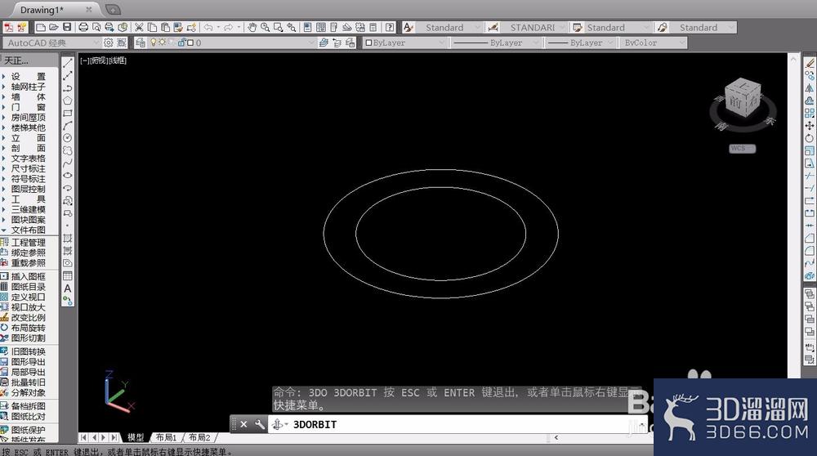Select the Table draw tool
The image size is (817, 456).
[68, 275]
